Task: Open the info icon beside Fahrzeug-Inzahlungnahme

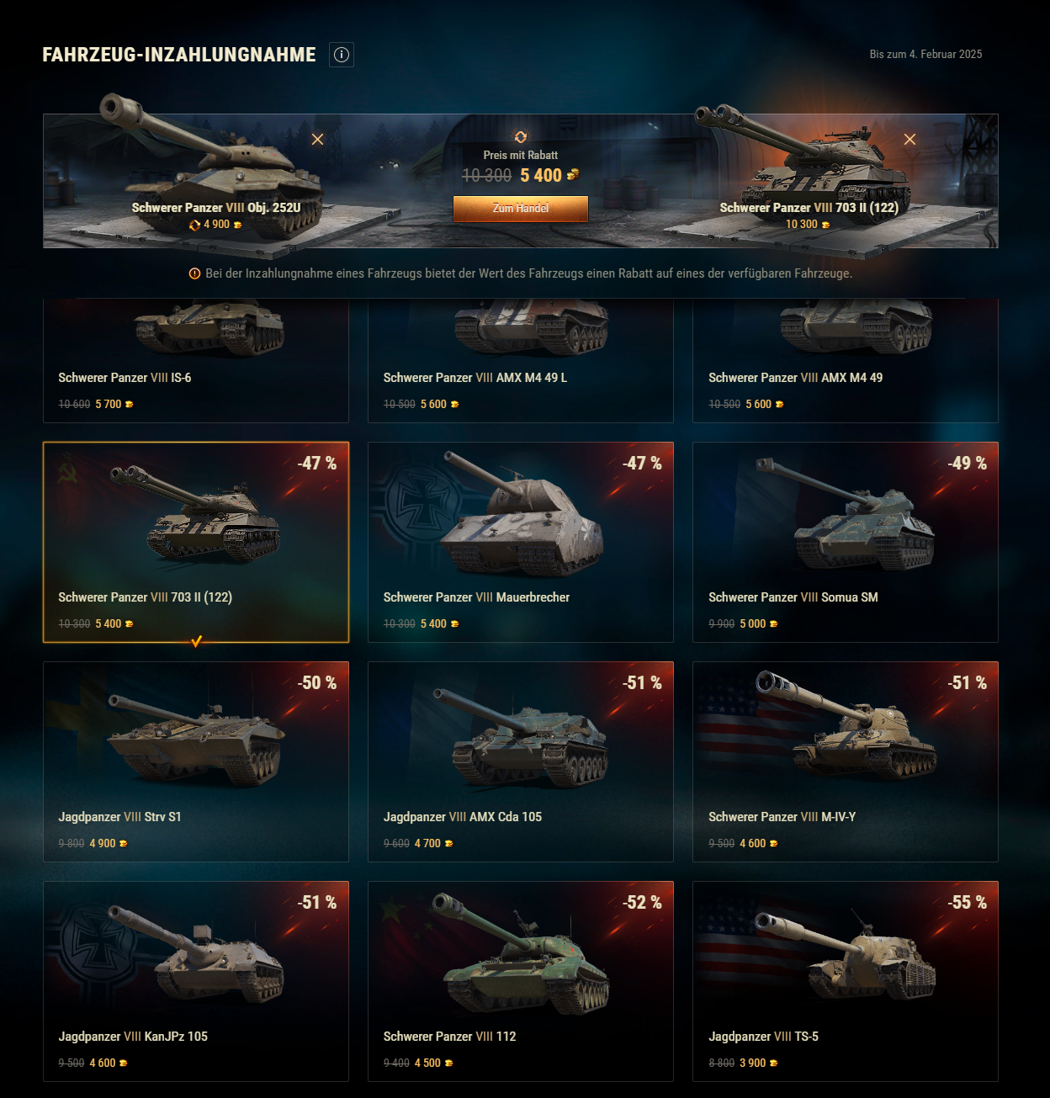Action: point(342,55)
